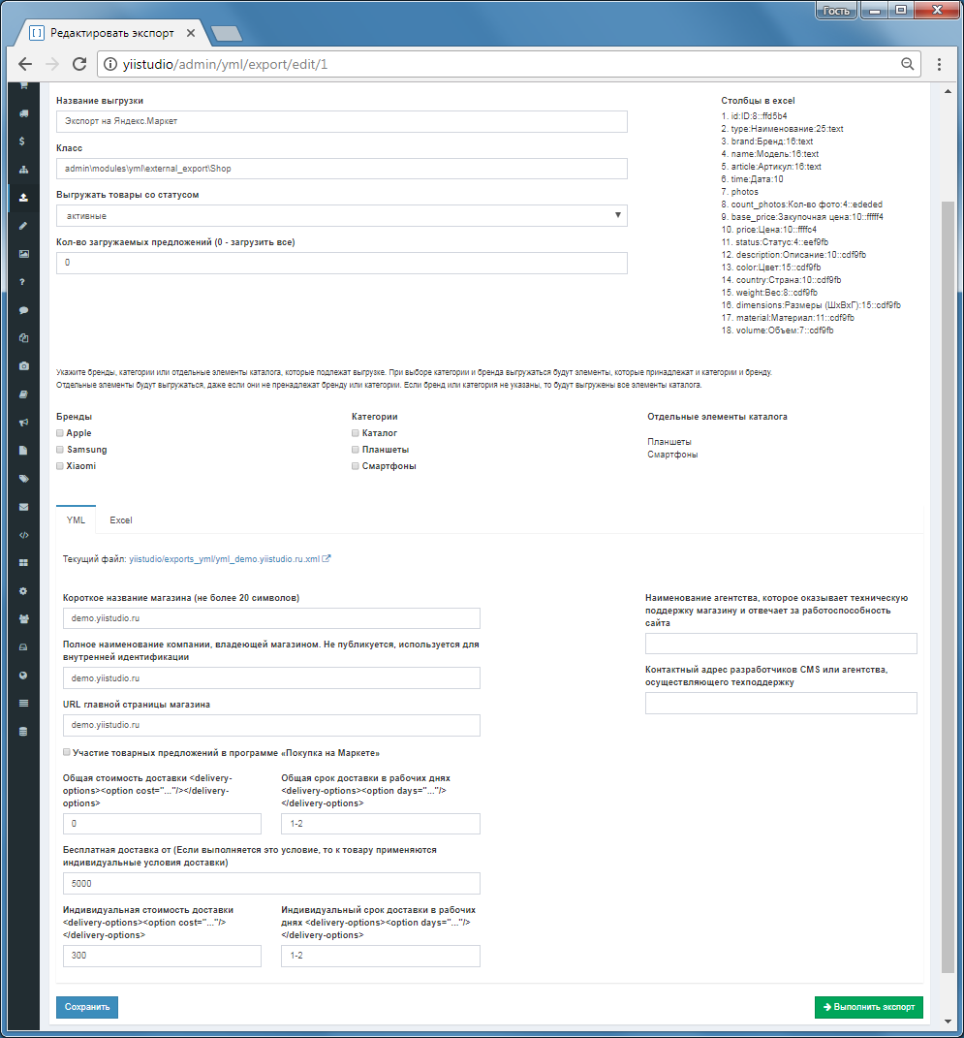Open the code brackets sidebar icon

24,535
